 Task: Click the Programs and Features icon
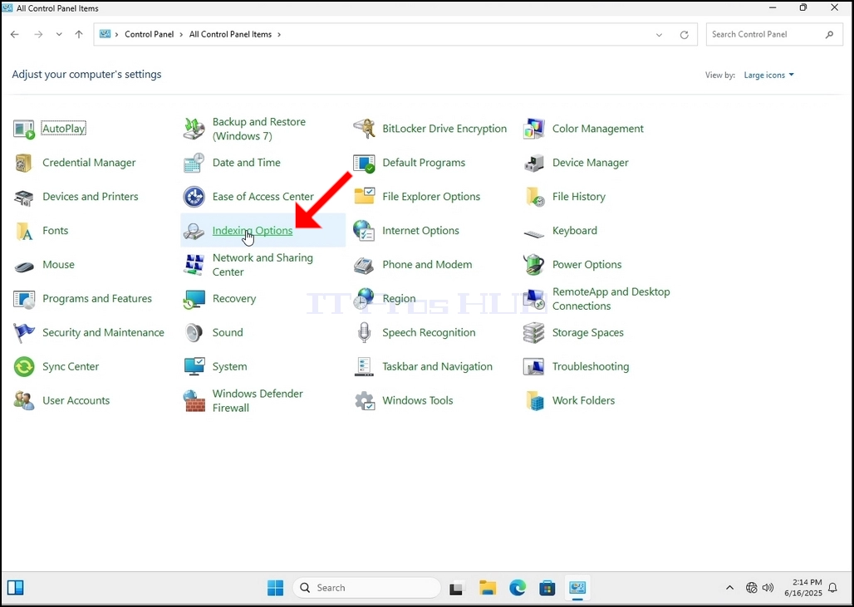(24, 299)
